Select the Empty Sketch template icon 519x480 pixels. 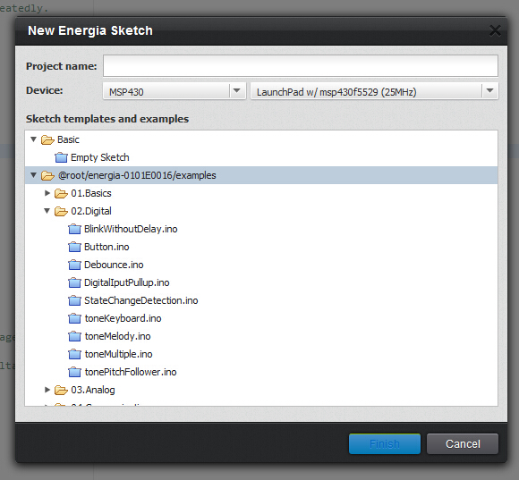pyautogui.click(x=61, y=157)
